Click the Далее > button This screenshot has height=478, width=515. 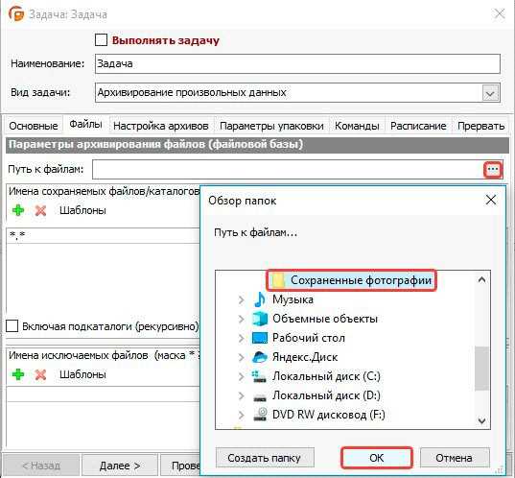click(120, 466)
